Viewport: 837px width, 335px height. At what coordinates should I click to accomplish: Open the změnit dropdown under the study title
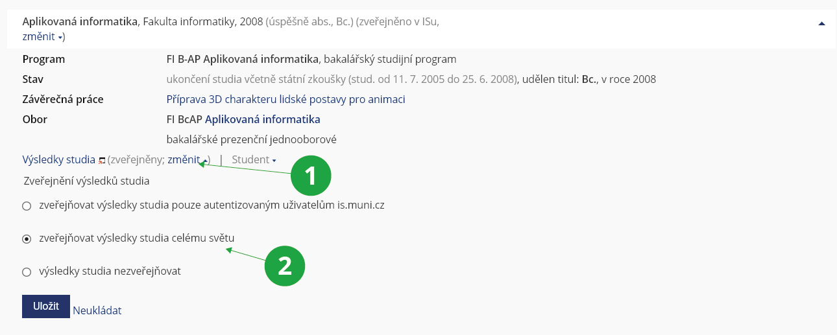(43, 37)
